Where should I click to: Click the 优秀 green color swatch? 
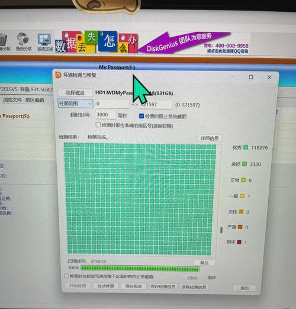[x=246, y=147]
